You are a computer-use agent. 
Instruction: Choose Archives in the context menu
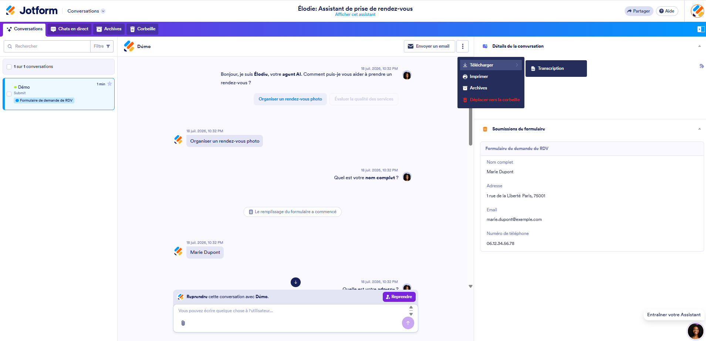[491, 88]
